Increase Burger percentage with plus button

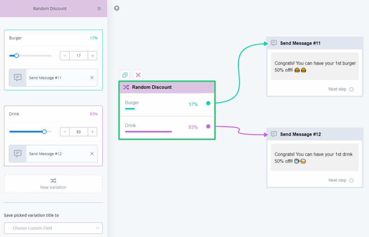pos(93,56)
